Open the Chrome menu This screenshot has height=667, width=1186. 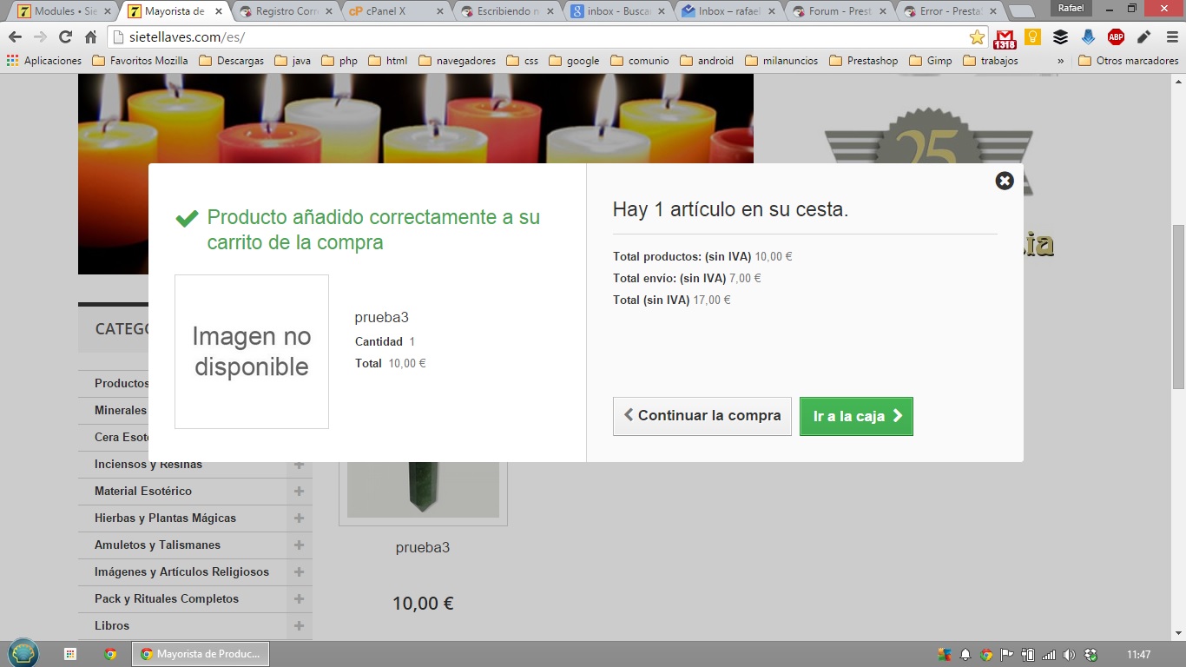[x=1170, y=37]
